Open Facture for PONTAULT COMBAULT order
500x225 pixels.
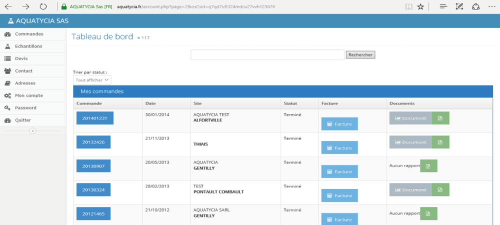(x=339, y=195)
